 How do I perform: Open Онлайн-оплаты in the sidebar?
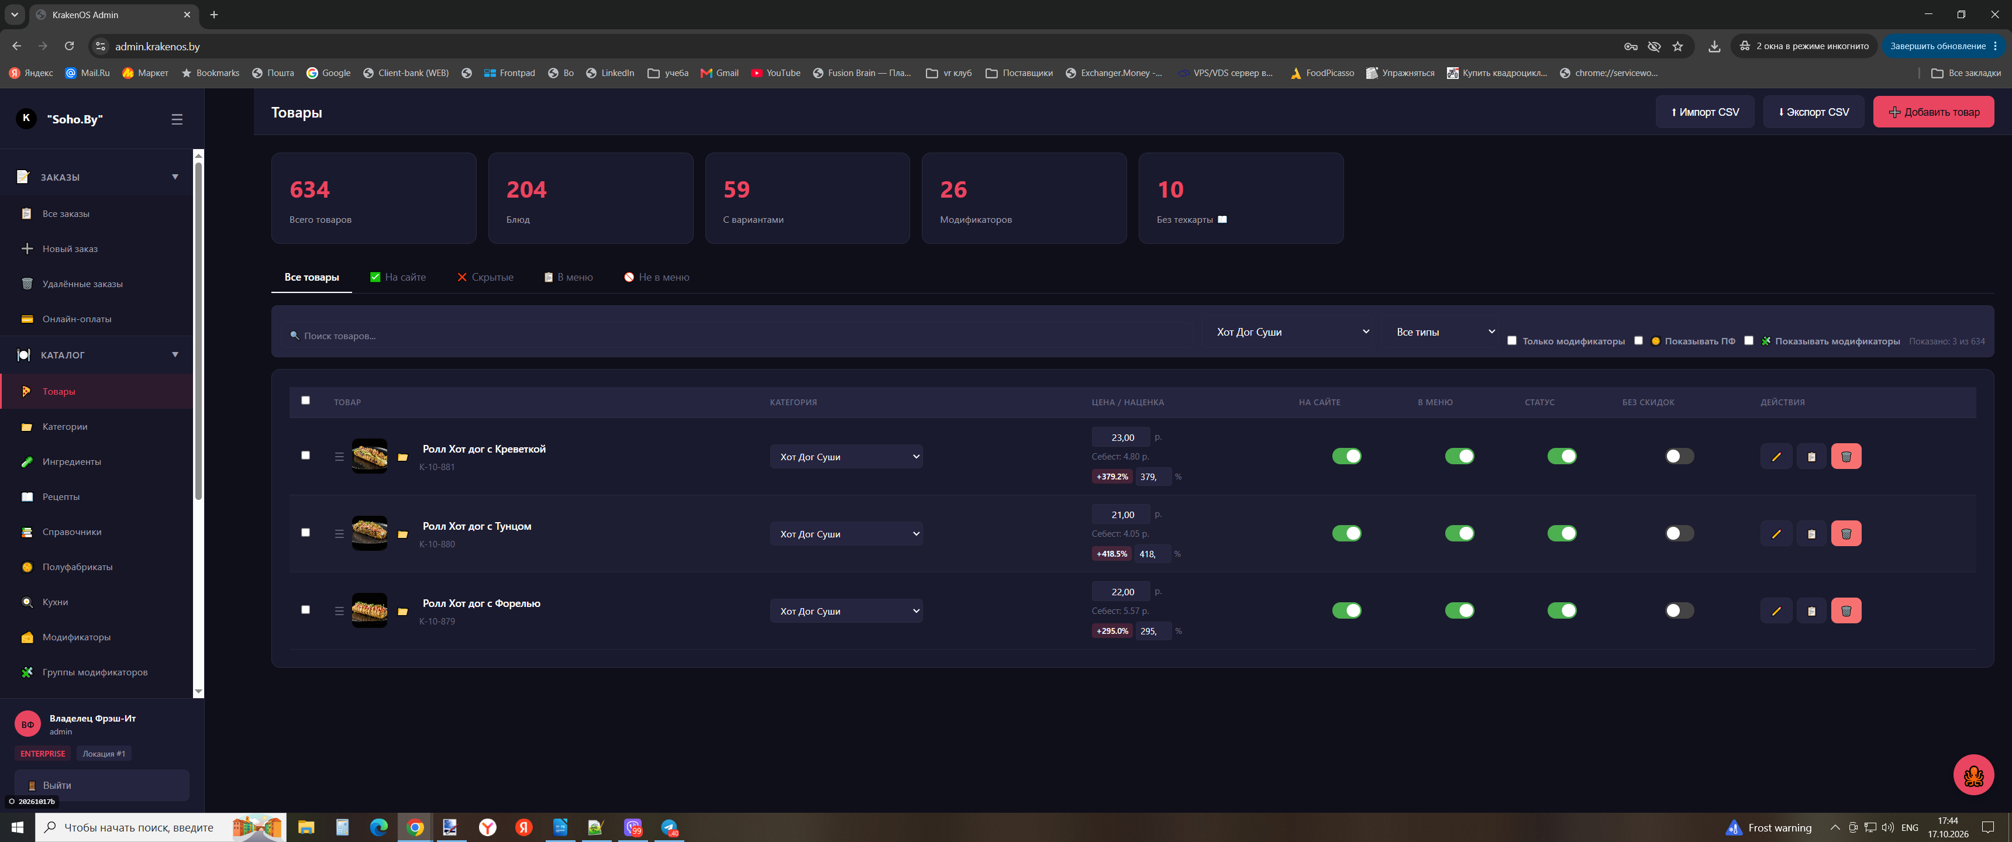pyautogui.click(x=97, y=319)
